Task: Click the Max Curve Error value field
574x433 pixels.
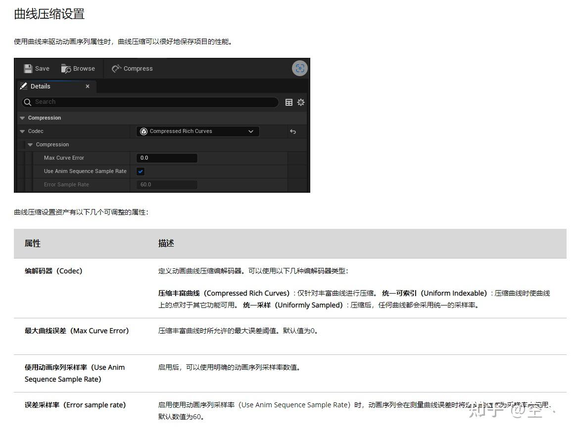Action: tap(166, 158)
